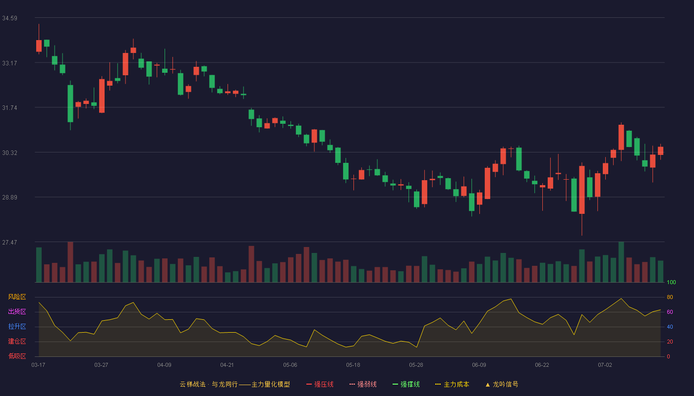Select the 05-18 date label
The width and height of the screenshot is (694, 396).
[x=353, y=365]
